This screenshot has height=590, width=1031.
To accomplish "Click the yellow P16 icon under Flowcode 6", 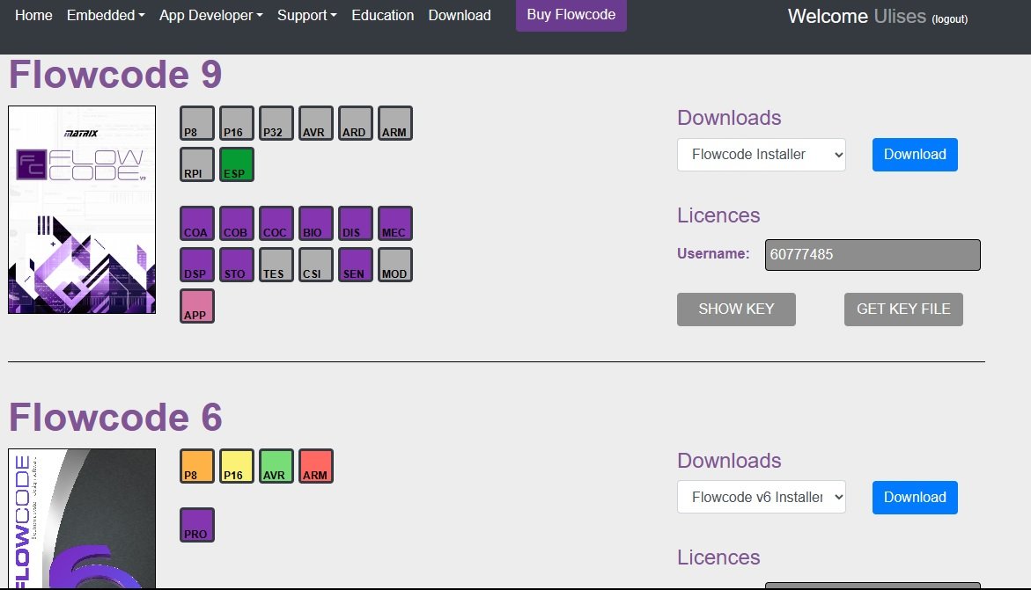I will pyautogui.click(x=237, y=466).
